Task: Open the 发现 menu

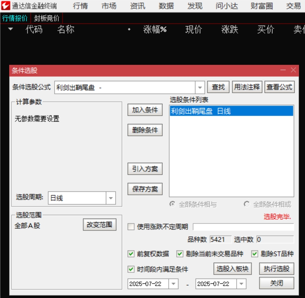Action: point(195,6)
